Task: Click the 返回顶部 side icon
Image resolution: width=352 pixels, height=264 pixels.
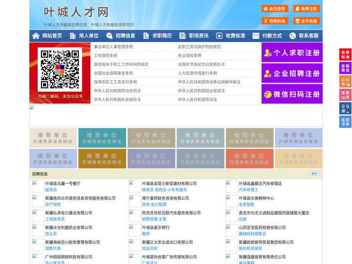Action: pyautogui.click(x=345, y=122)
